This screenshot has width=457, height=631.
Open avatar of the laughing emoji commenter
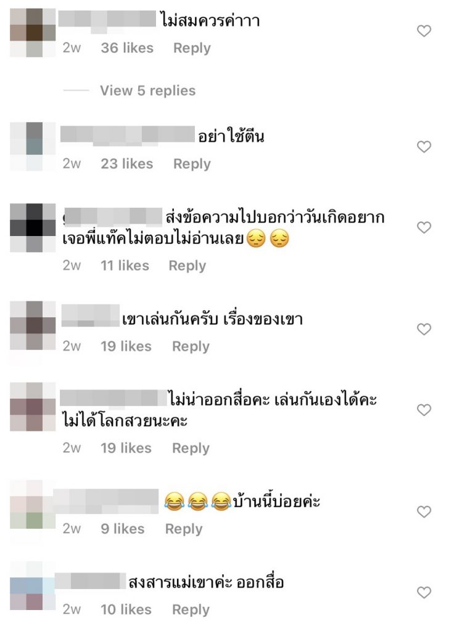click(x=33, y=504)
